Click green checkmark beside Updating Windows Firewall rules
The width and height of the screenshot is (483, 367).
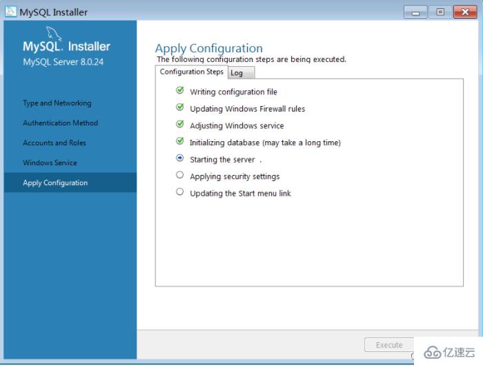coord(180,108)
